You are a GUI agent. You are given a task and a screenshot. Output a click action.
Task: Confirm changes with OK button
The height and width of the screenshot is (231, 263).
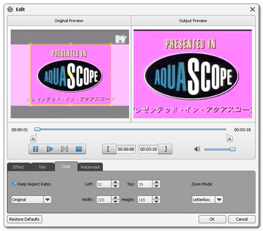212,219
